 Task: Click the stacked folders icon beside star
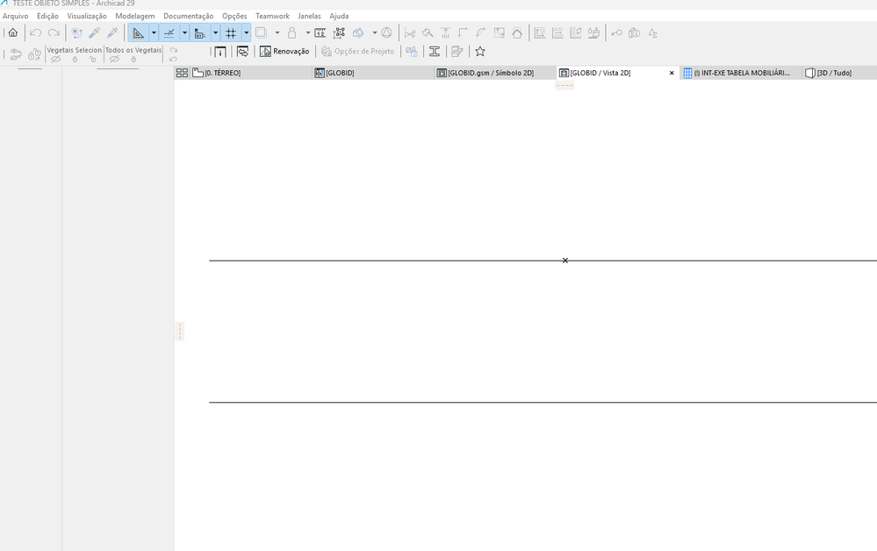457,52
